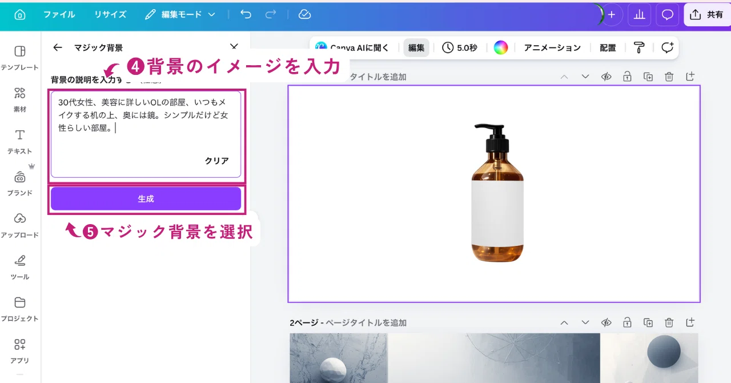Select the テキスト sidebar tool
Image resolution: width=731 pixels, height=383 pixels.
coord(20,141)
